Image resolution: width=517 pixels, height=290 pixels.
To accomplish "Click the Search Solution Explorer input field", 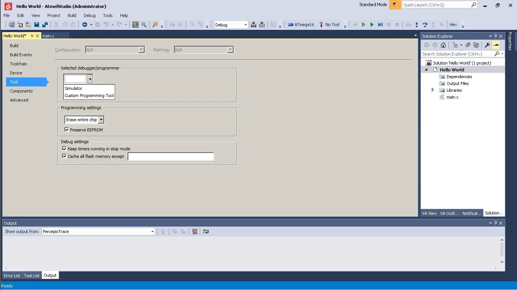I will point(458,54).
